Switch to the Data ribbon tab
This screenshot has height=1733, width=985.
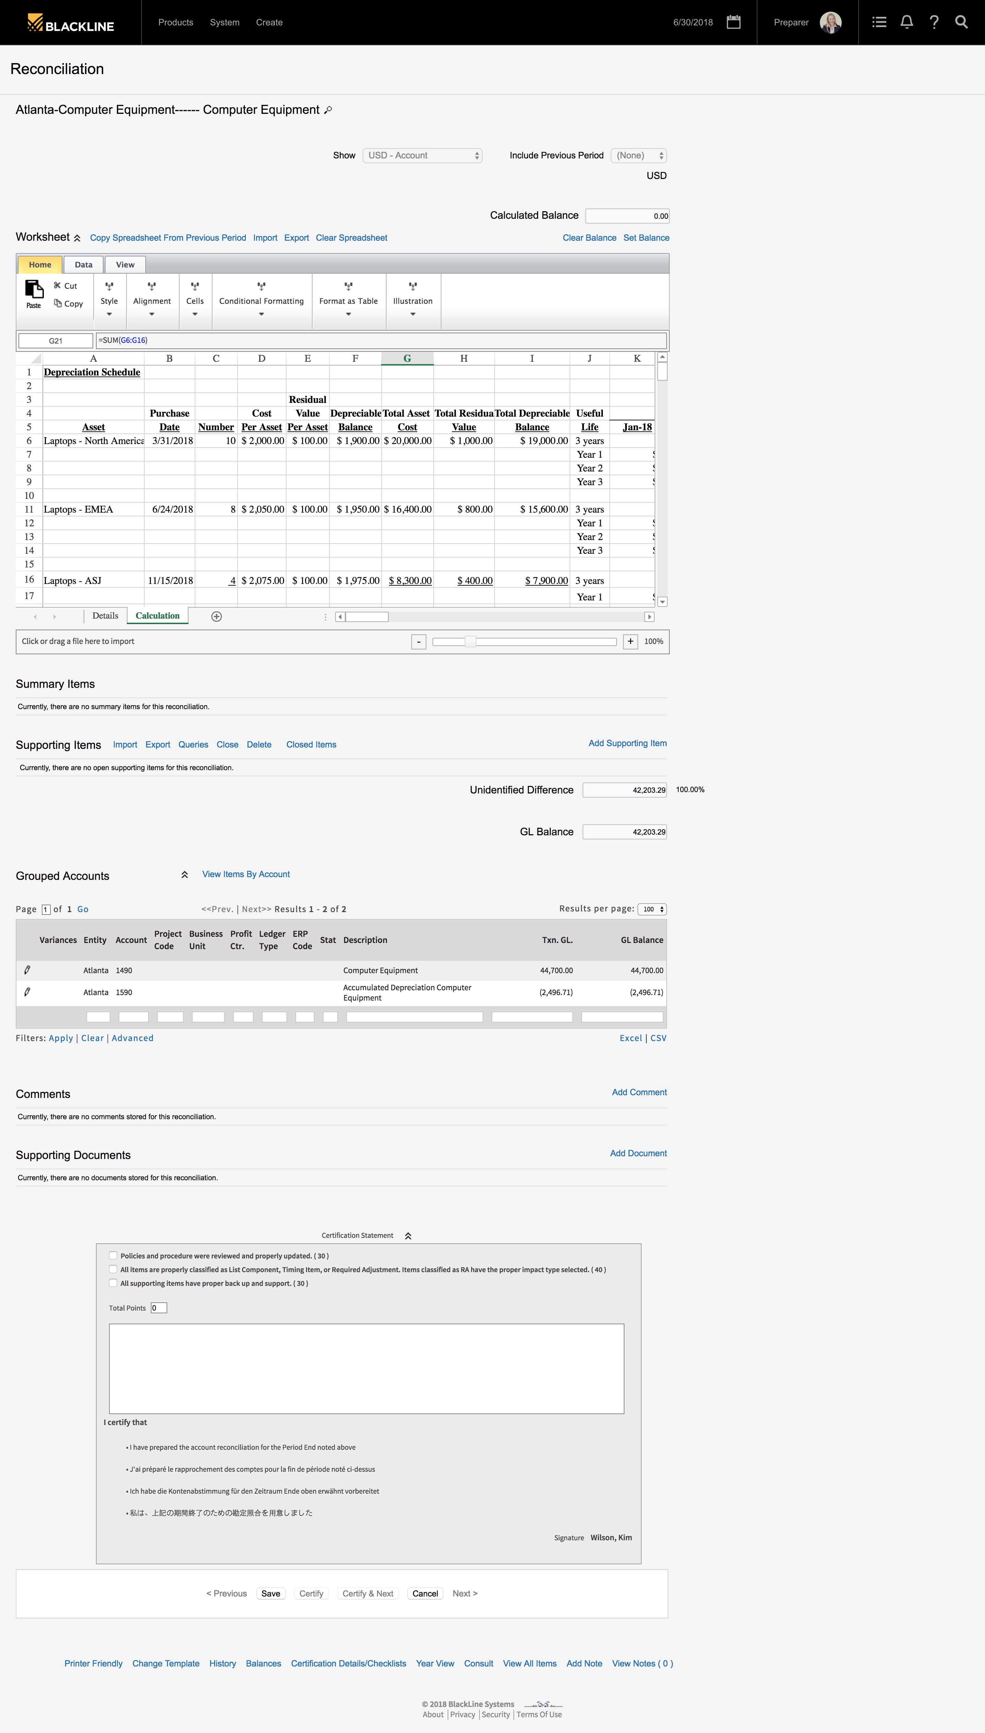coord(83,265)
